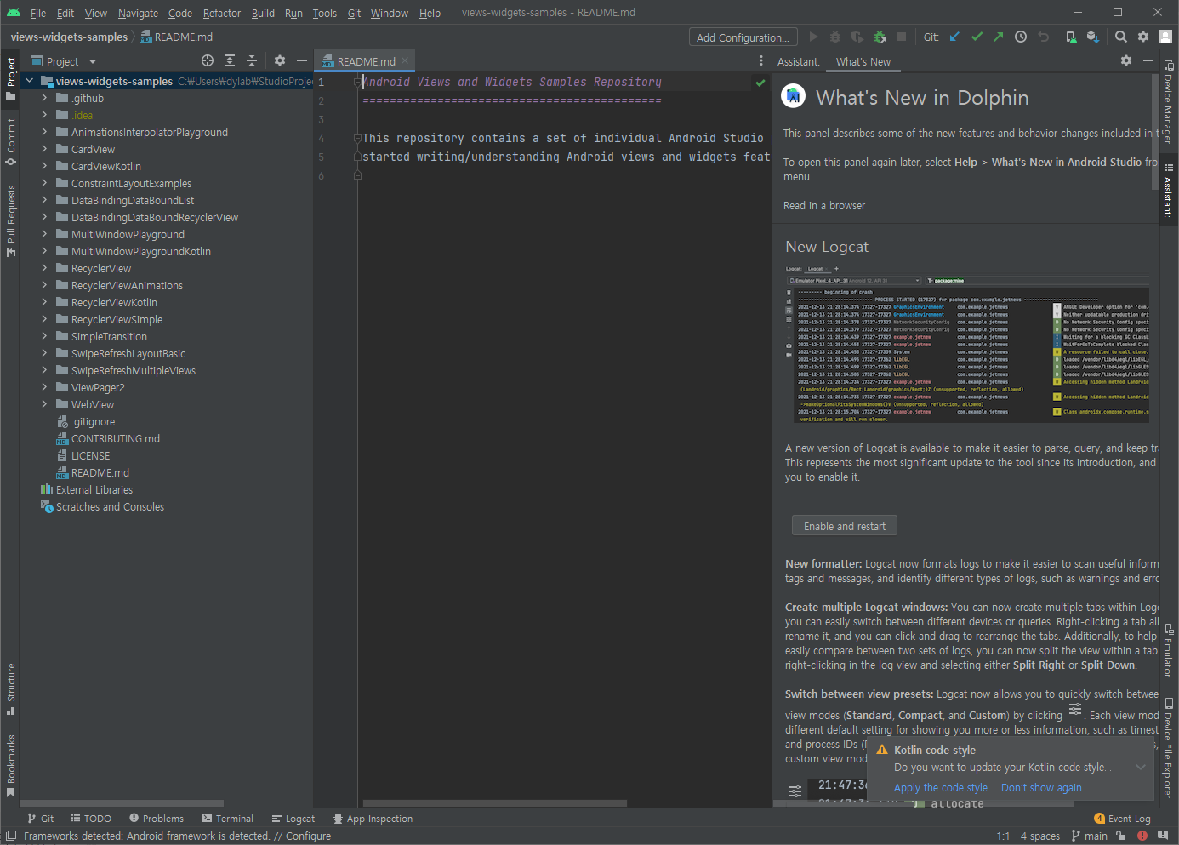Image resolution: width=1179 pixels, height=845 pixels.
Task: Expand the .github folder
Action: 44,98
